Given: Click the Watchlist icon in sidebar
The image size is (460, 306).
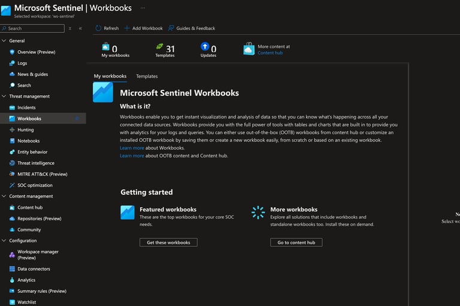Looking at the screenshot, I should (12, 302).
